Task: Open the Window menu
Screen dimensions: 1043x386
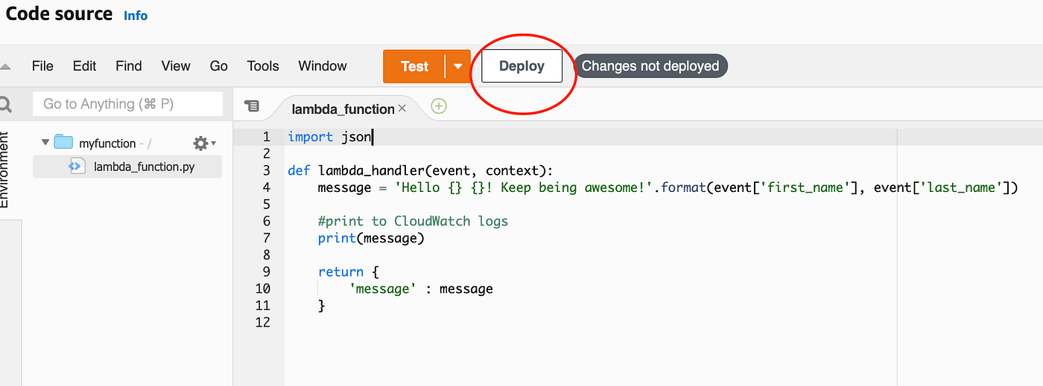Action: tap(323, 66)
